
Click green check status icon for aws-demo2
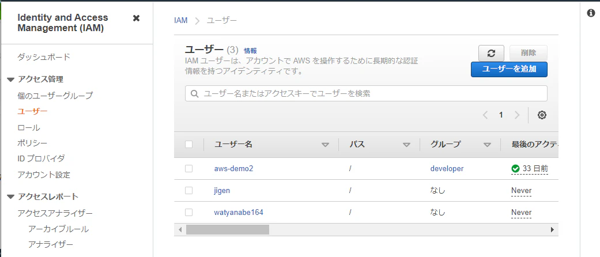[515, 169]
